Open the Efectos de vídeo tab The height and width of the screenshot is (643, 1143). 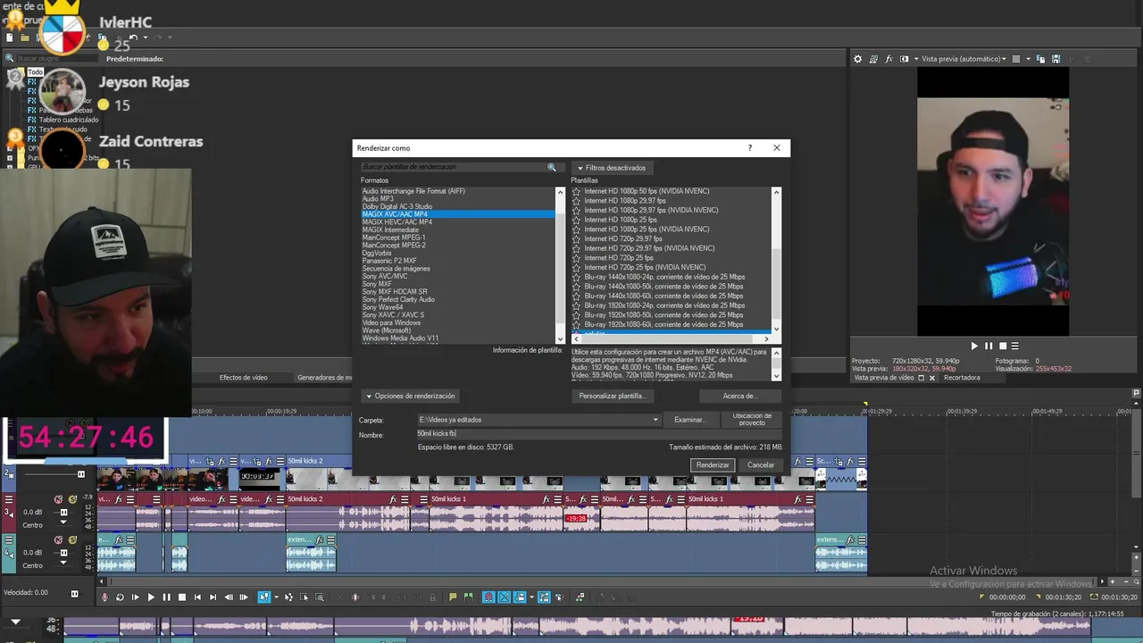(x=244, y=378)
